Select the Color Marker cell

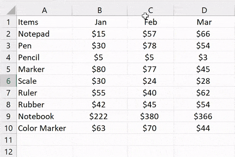(x=44, y=128)
